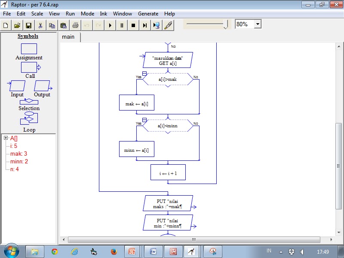Select the a[i]<minn decision diamond
The image size is (344, 258).
point(168,126)
